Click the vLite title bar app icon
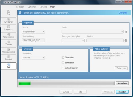This screenshot has width=133, height=97. pos(3,2)
